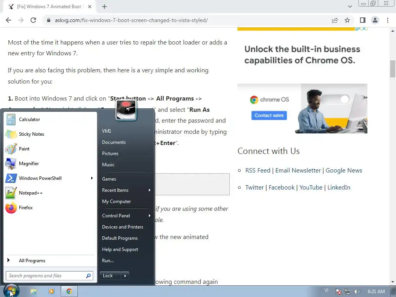This screenshot has width=396, height=297.
Task: Click the AdChoices icon on the ad
Action: (x=358, y=29)
